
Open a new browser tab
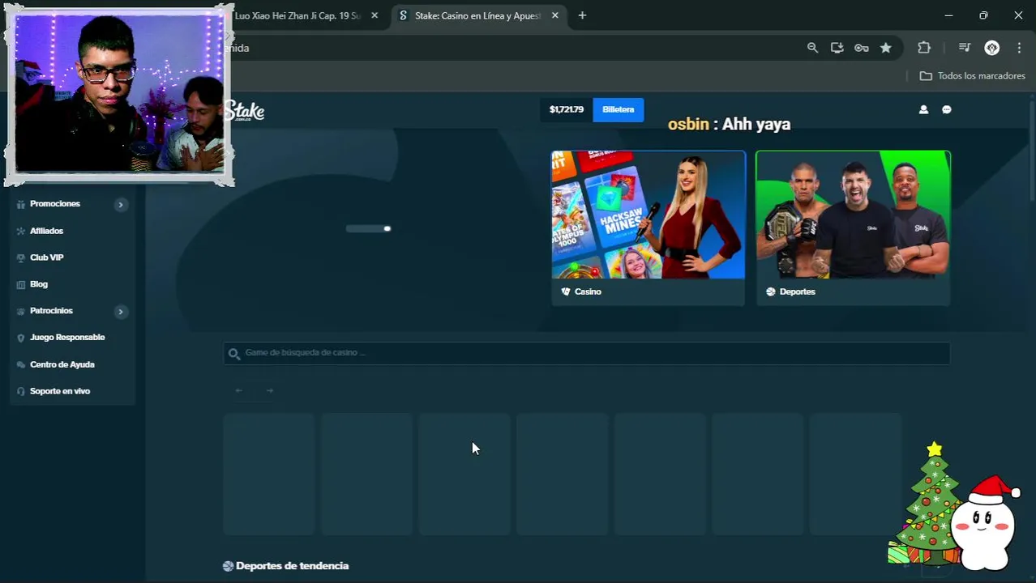(582, 15)
